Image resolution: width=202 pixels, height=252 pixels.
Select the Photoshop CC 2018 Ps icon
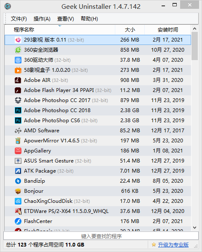(x=18, y=110)
